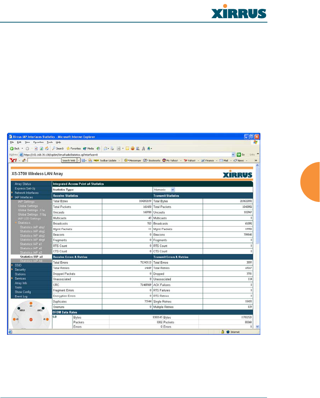Click the Refresh page icon
This screenshot has height=398, width=320.
[41, 148]
